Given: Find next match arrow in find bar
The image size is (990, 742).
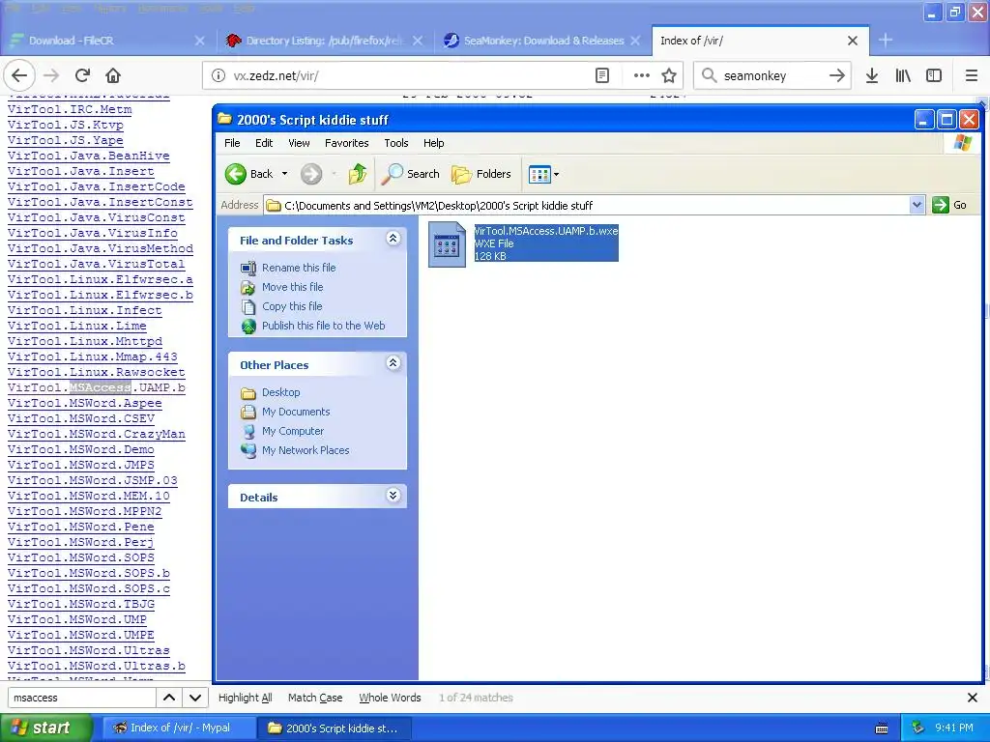Looking at the screenshot, I should 195,698.
